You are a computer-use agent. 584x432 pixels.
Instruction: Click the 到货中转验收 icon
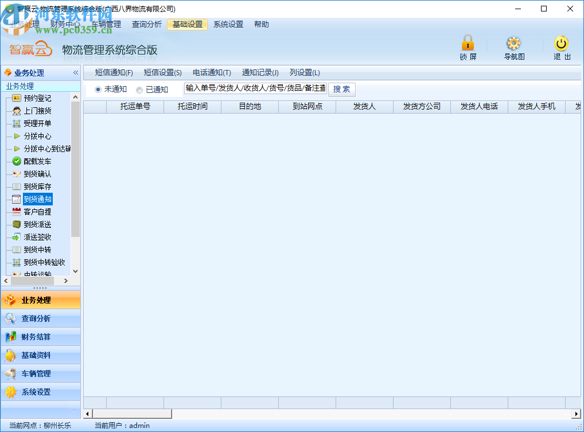pos(17,262)
